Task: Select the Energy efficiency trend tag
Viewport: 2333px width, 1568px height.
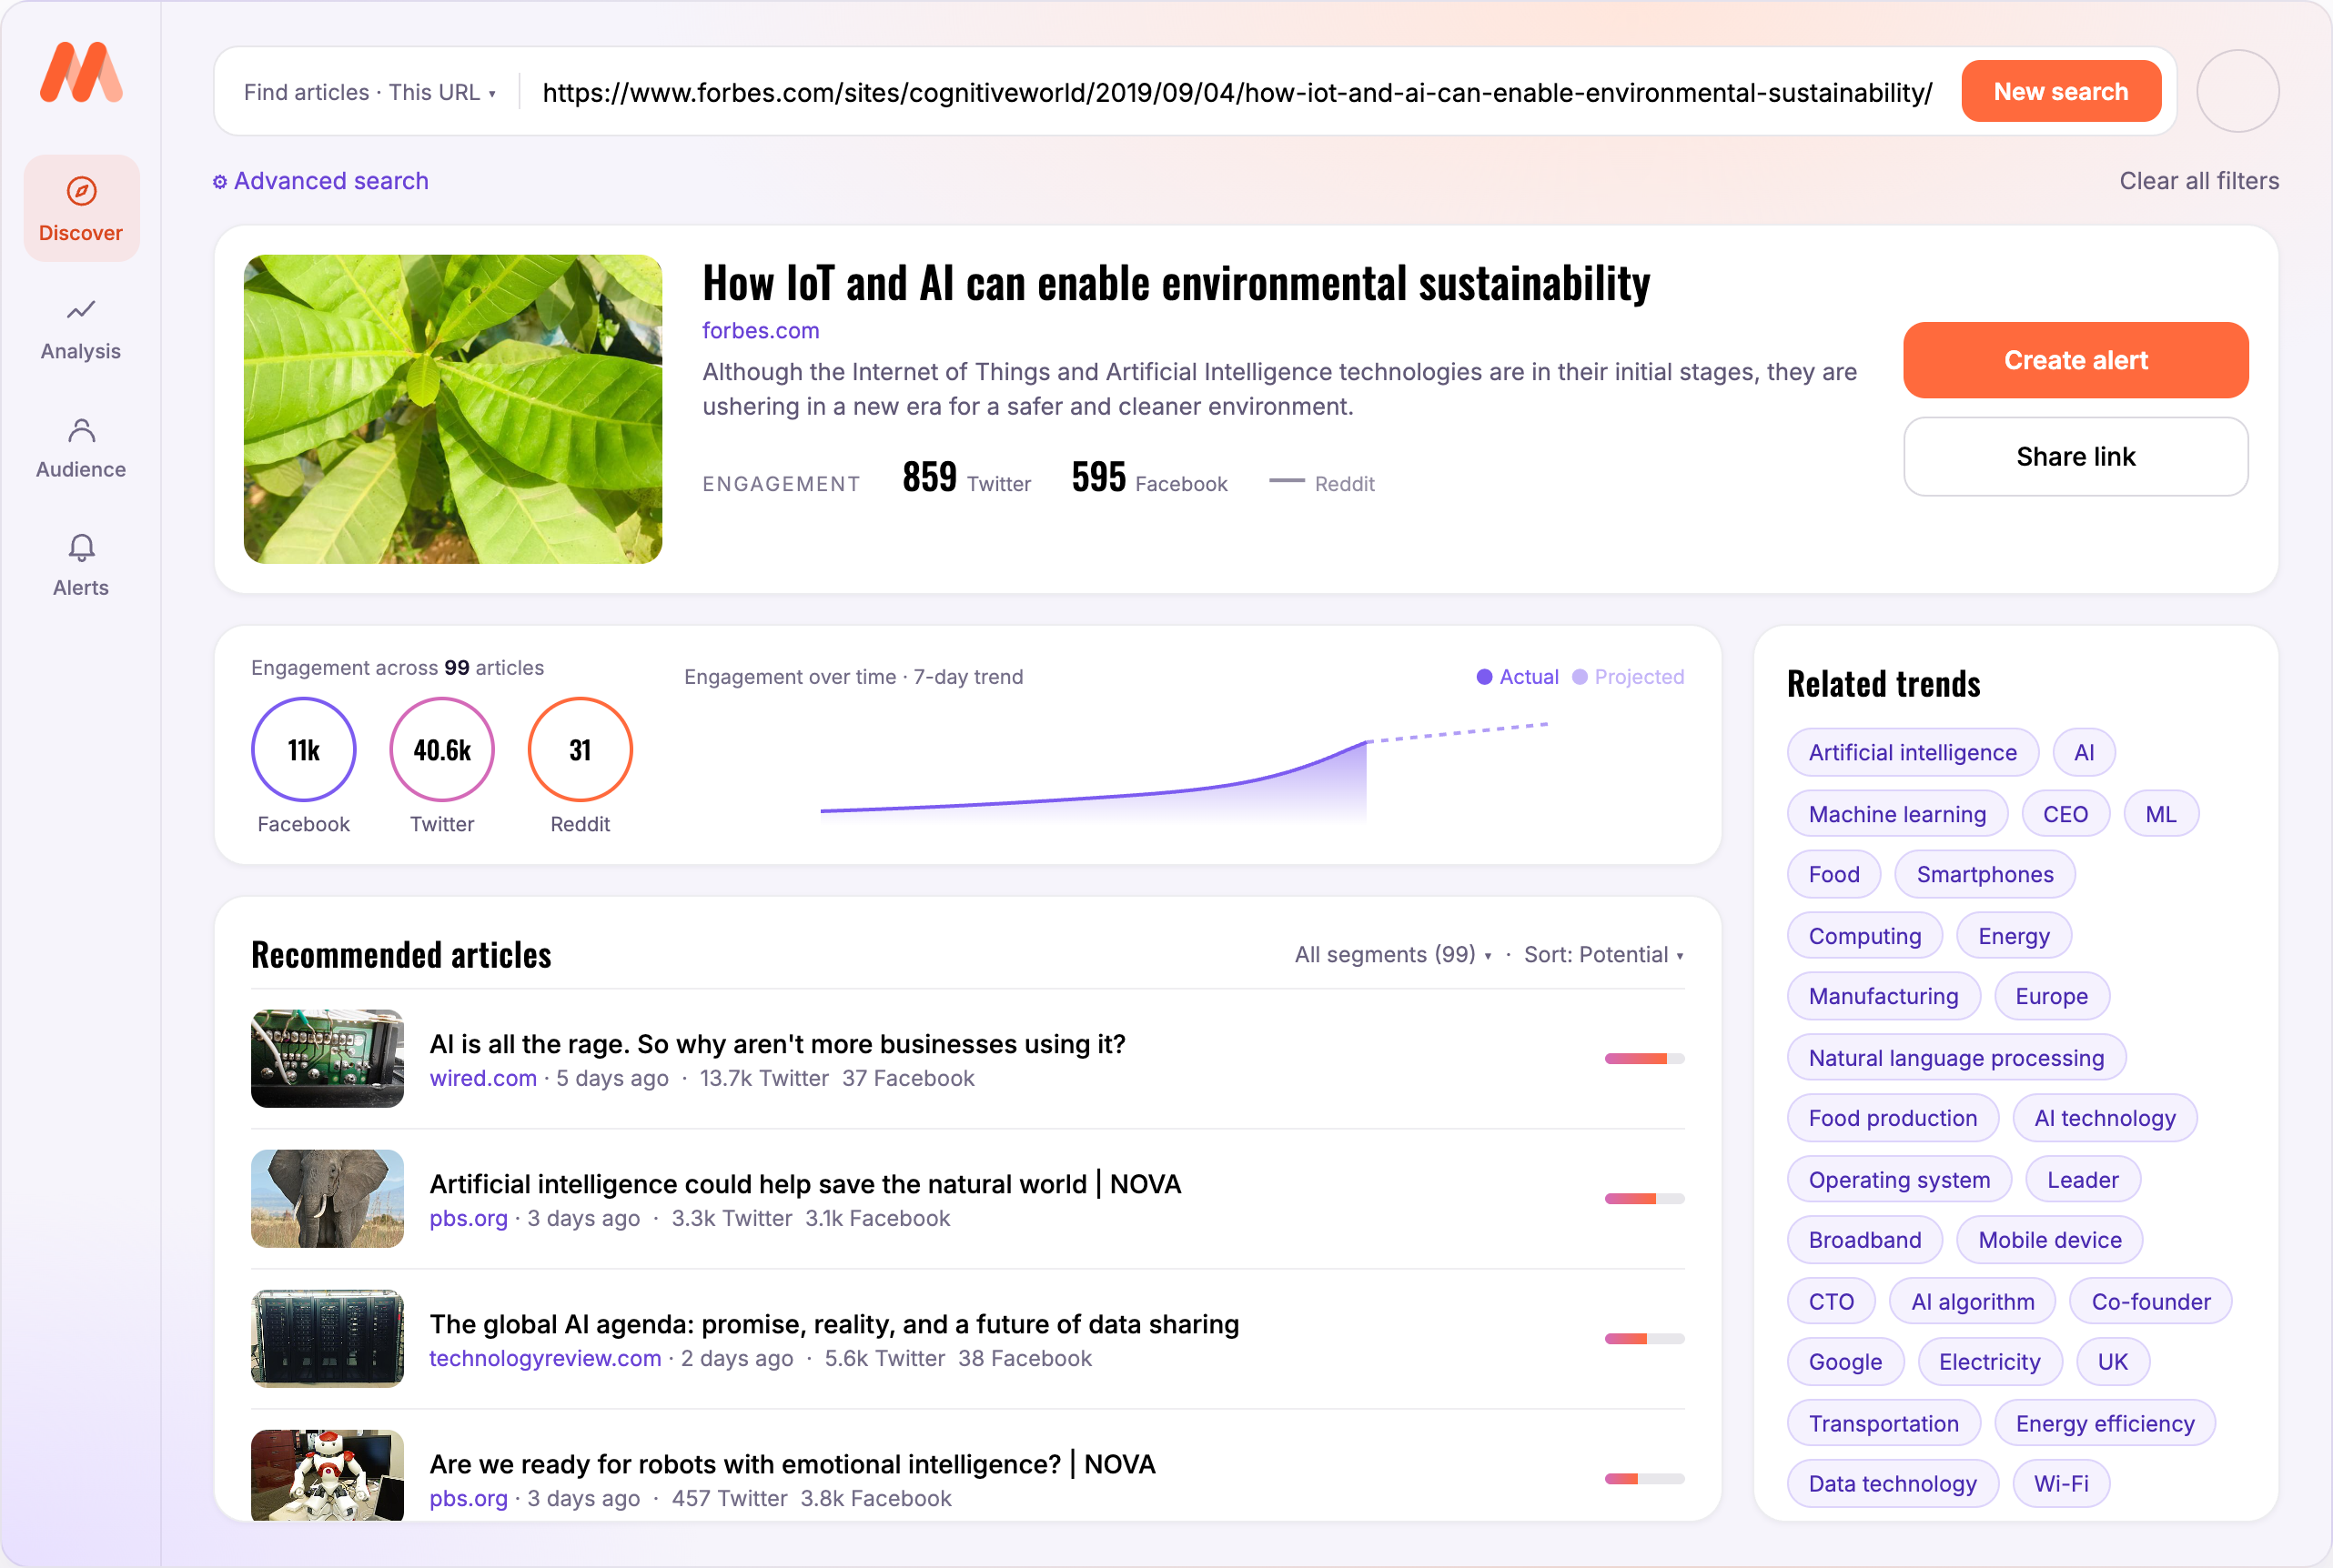Action: coord(2105,1424)
